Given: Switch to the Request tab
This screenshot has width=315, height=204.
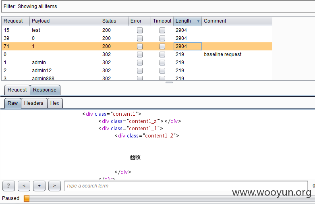Looking at the screenshot, I should click(x=17, y=90).
